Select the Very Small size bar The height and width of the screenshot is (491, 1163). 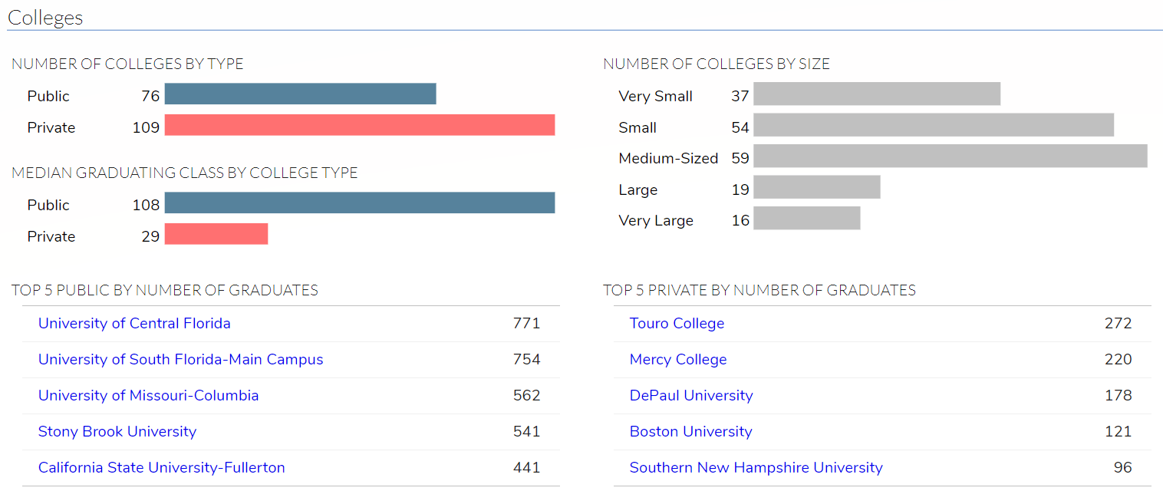pos(877,94)
